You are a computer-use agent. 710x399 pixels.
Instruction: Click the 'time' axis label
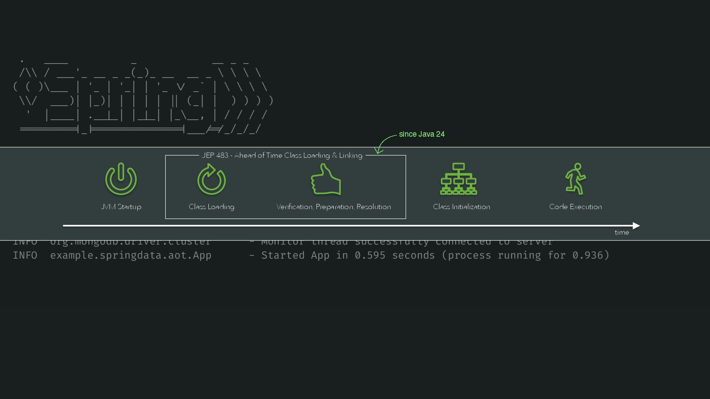pyautogui.click(x=622, y=232)
